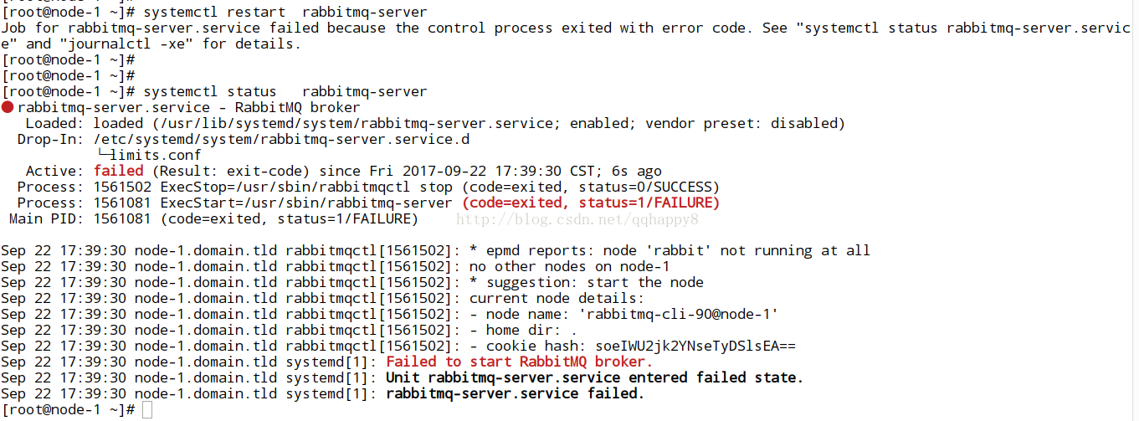Click the bold 'rabbitmq-server.service failed.' line
Screen dimensions: 1139x421
pos(515,393)
